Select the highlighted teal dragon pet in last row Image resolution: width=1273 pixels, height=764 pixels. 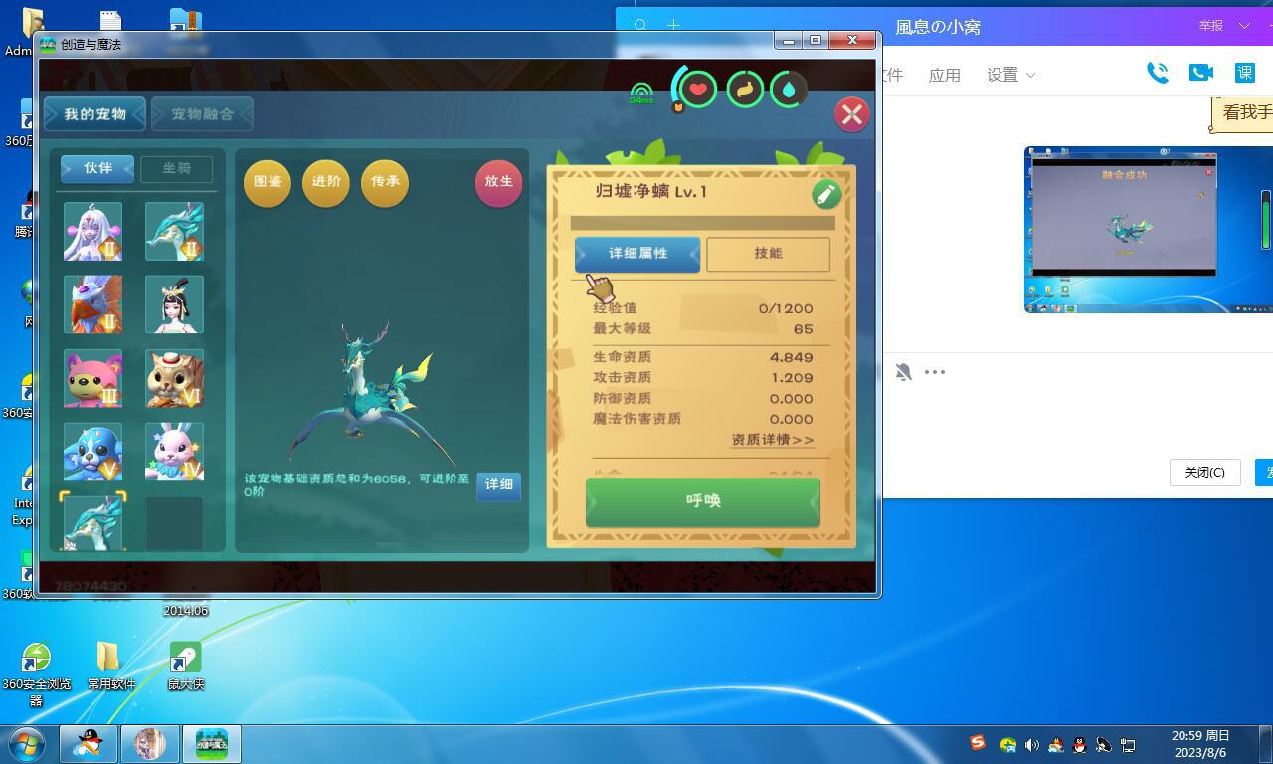[x=93, y=522]
